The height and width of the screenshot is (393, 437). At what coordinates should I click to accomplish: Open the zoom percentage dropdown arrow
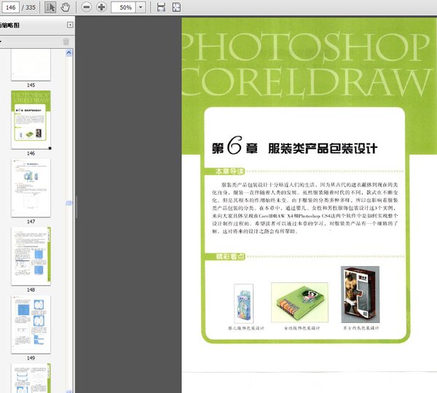(x=140, y=7)
